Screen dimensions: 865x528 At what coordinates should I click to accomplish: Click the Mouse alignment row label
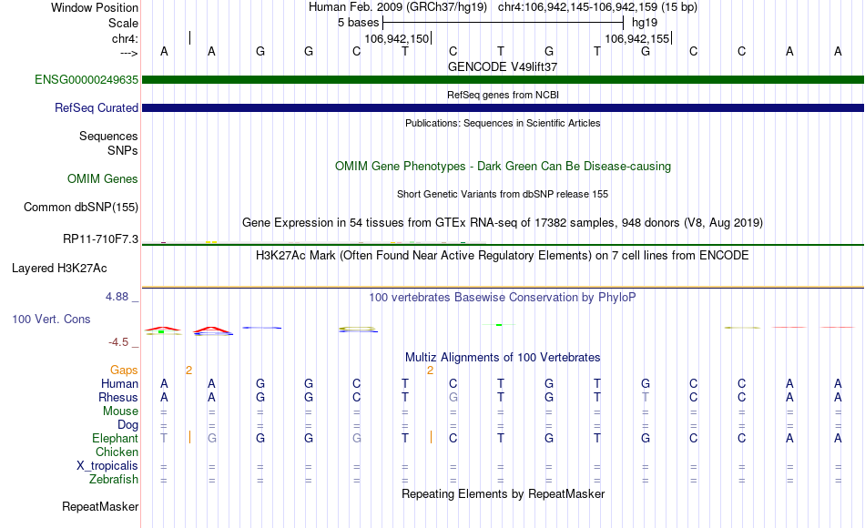coord(120,411)
